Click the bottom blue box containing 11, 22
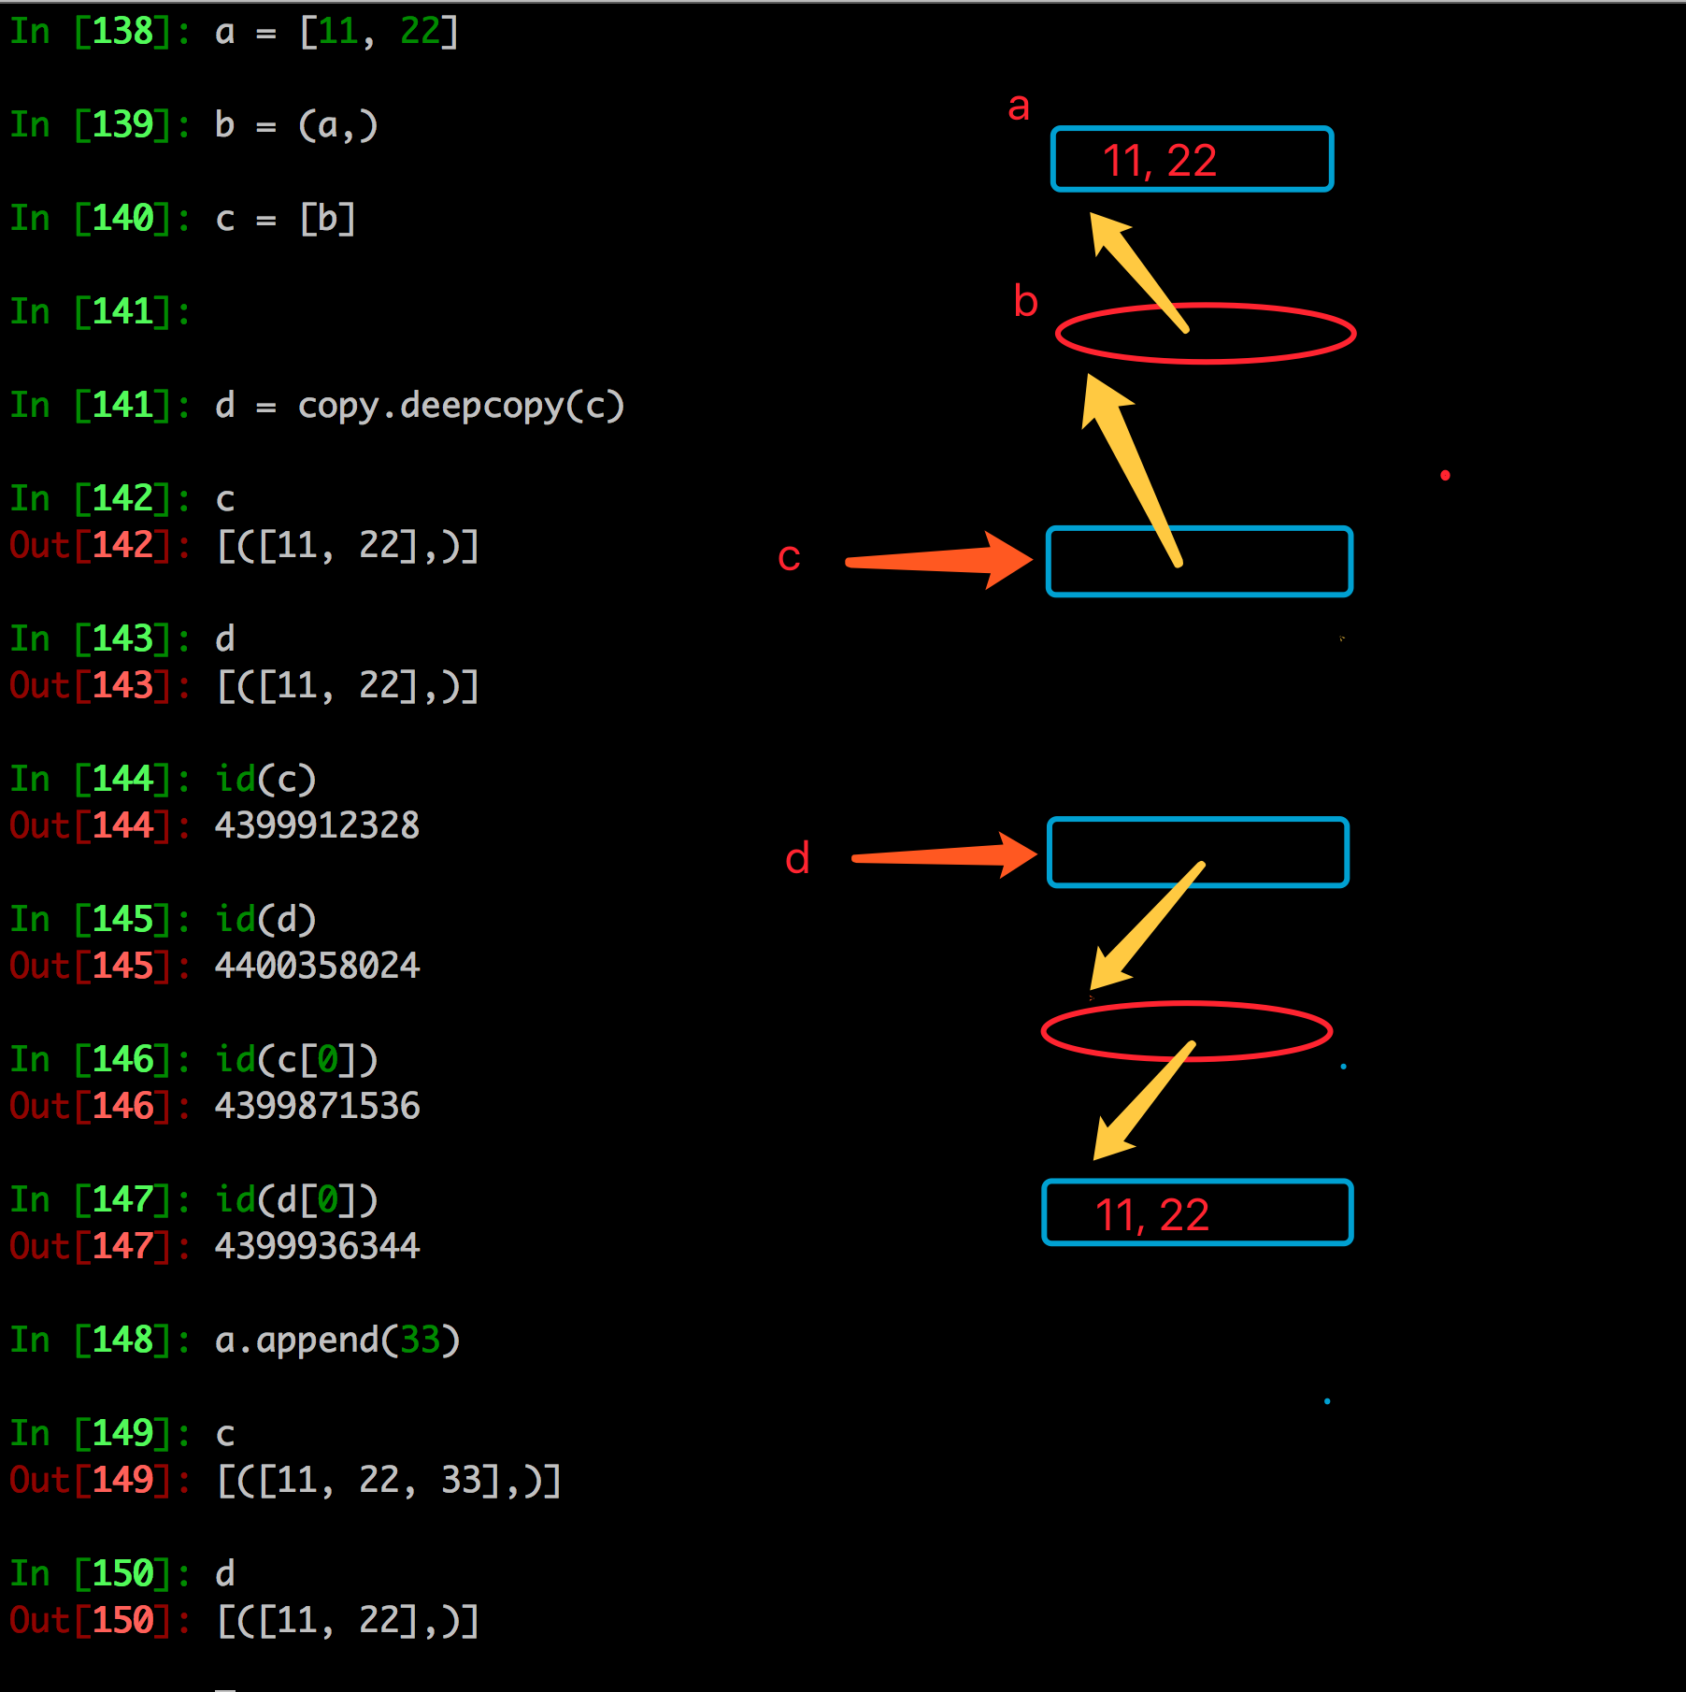 [1196, 1213]
